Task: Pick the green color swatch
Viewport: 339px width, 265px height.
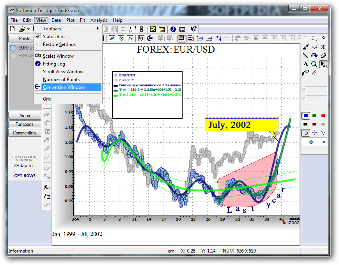Action: point(314,116)
